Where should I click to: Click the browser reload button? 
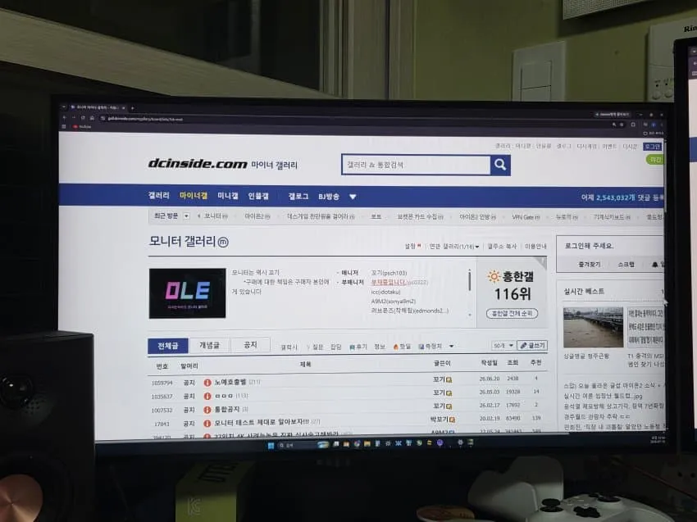83,118
